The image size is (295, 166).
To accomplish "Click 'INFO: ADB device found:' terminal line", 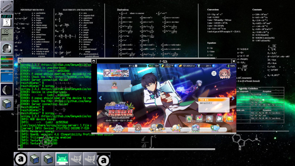I will point(38,119).
